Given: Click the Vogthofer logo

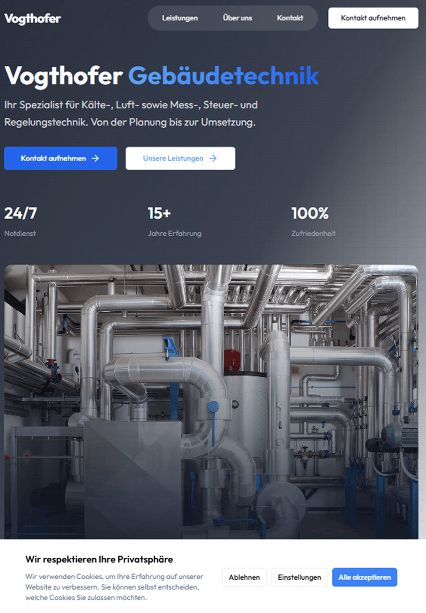Looking at the screenshot, I should pos(32,18).
